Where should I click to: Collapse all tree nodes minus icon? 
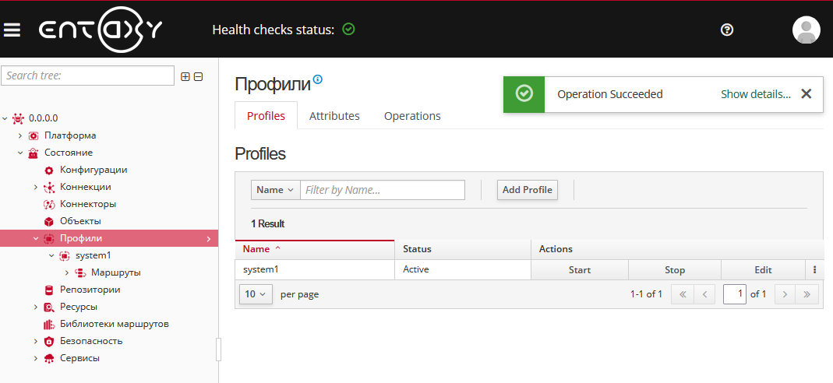point(198,76)
